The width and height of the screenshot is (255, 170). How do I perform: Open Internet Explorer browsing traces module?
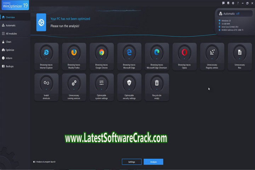point(46,55)
